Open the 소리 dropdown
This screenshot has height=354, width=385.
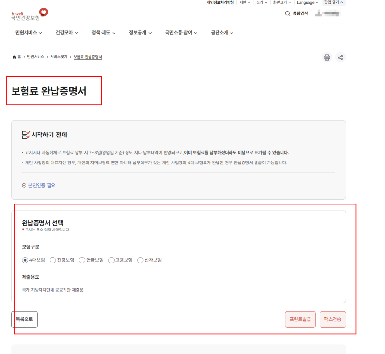click(261, 3)
